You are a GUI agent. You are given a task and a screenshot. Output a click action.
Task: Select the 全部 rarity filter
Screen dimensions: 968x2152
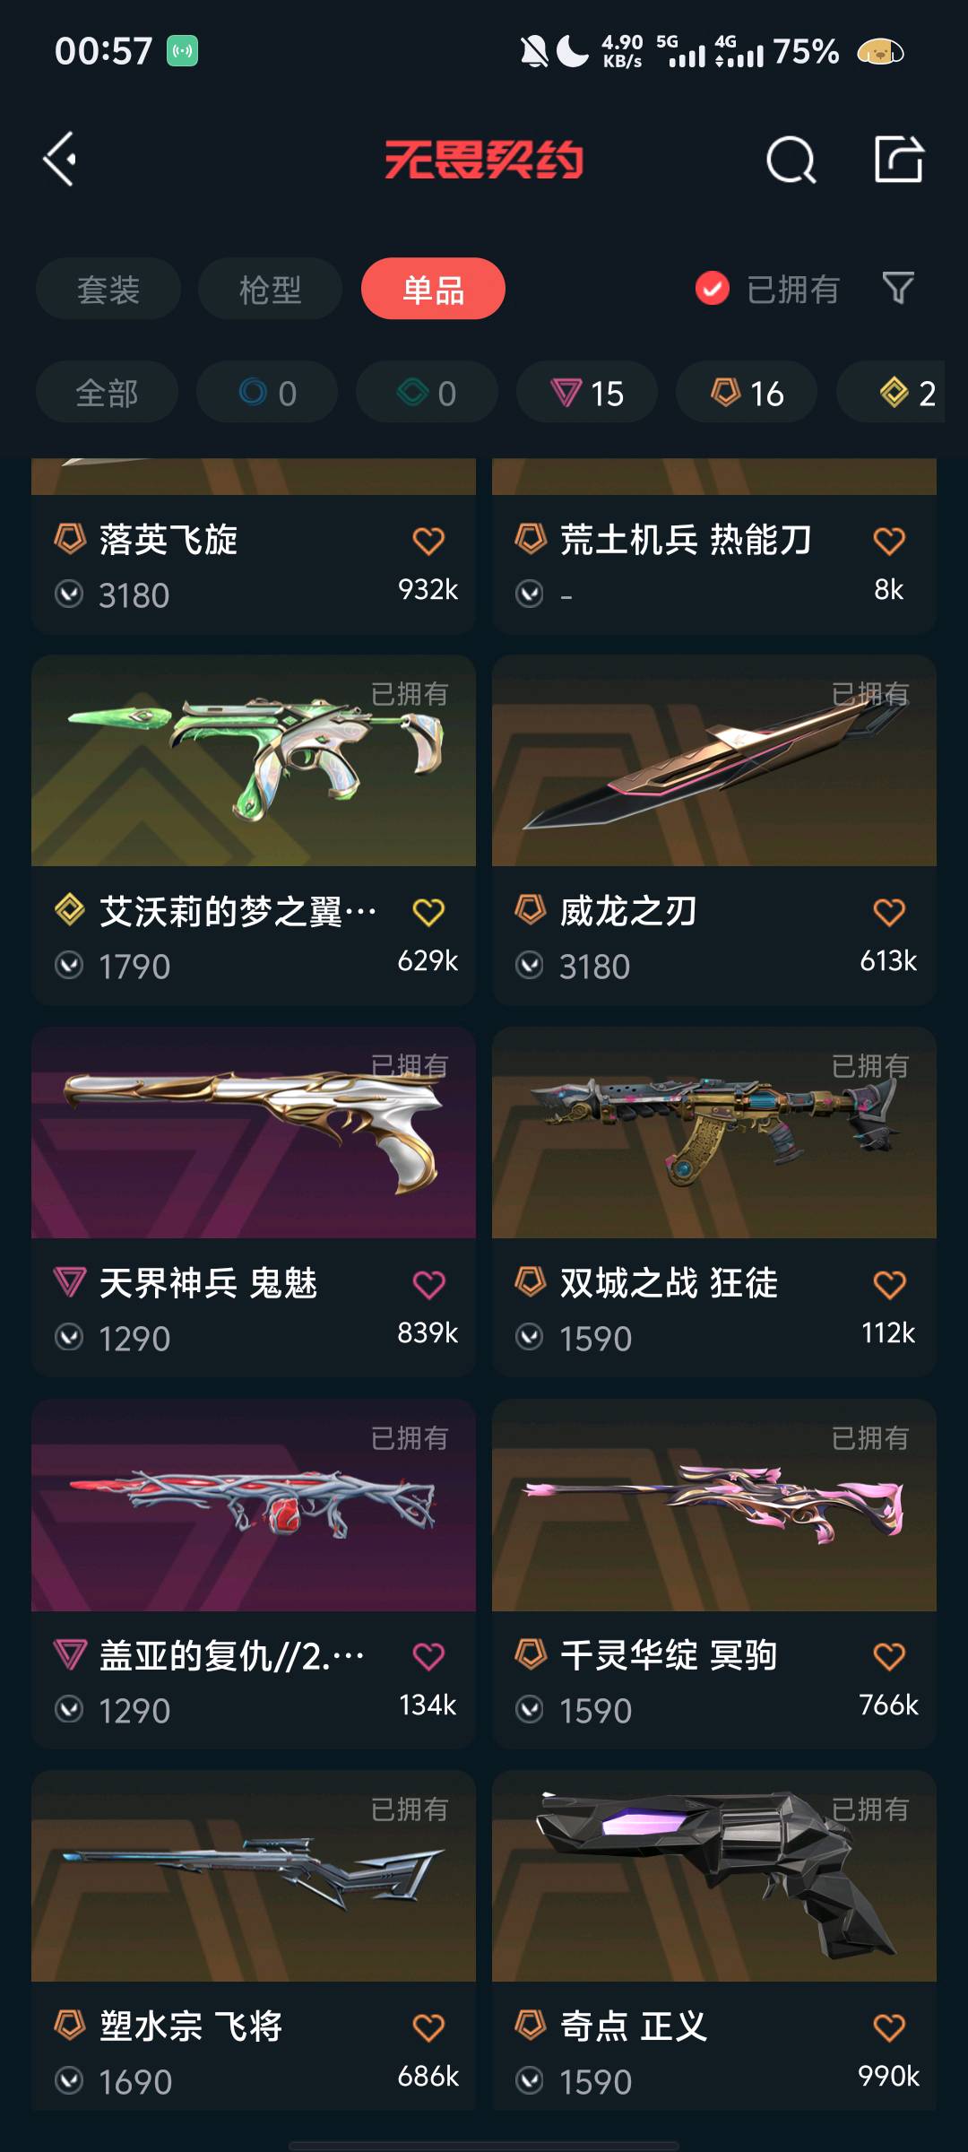pos(107,393)
